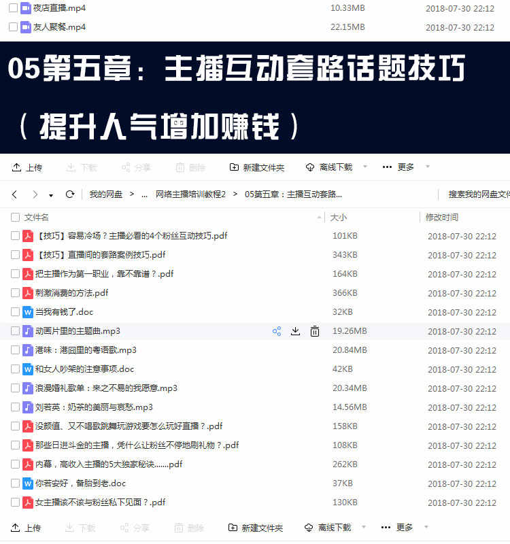510x544 pixels.
Task: Open dropdown arrow next to top 离线下载
Action: tap(365, 167)
